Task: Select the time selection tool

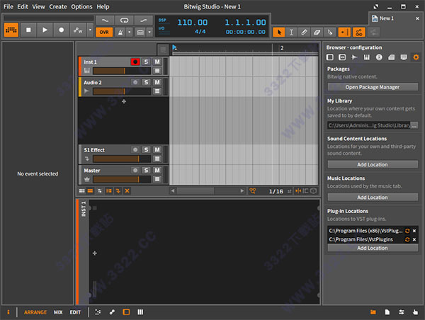Action: tap(291, 33)
